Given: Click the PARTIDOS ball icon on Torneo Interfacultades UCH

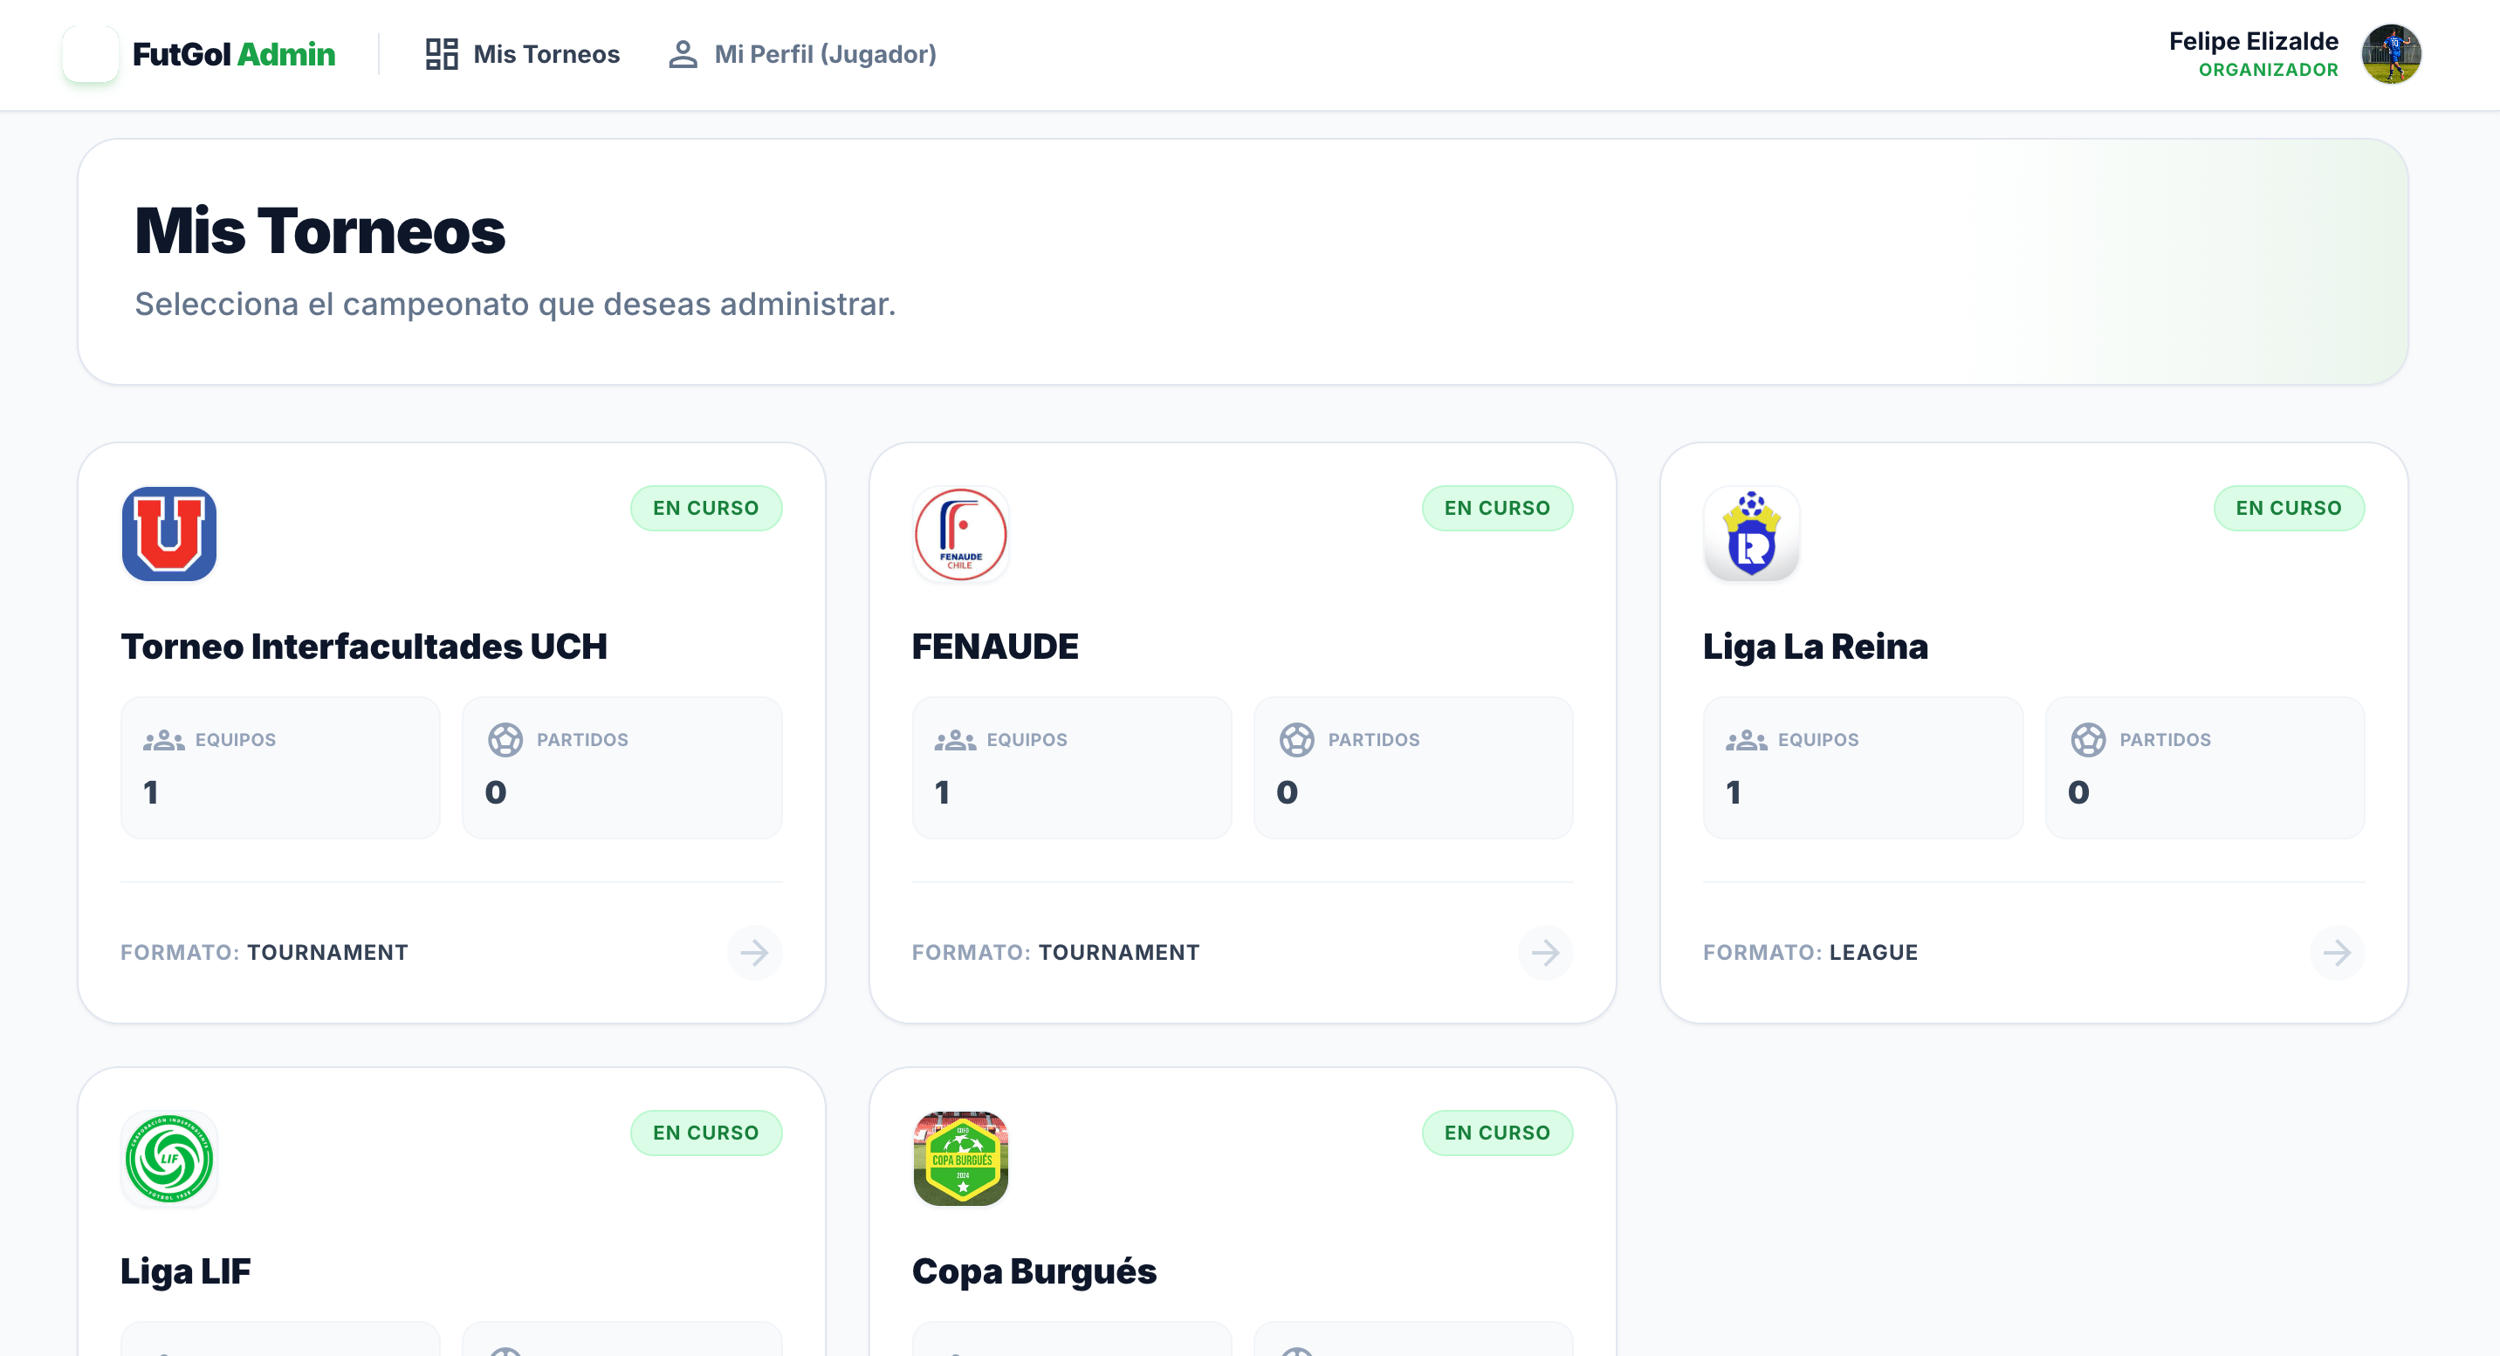Looking at the screenshot, I should [x=505, y=739].
